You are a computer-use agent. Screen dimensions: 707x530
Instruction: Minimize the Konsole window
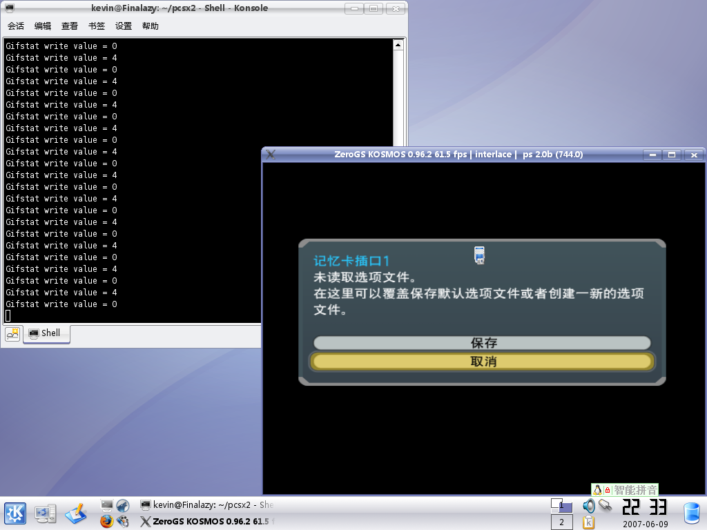(354, 8)
